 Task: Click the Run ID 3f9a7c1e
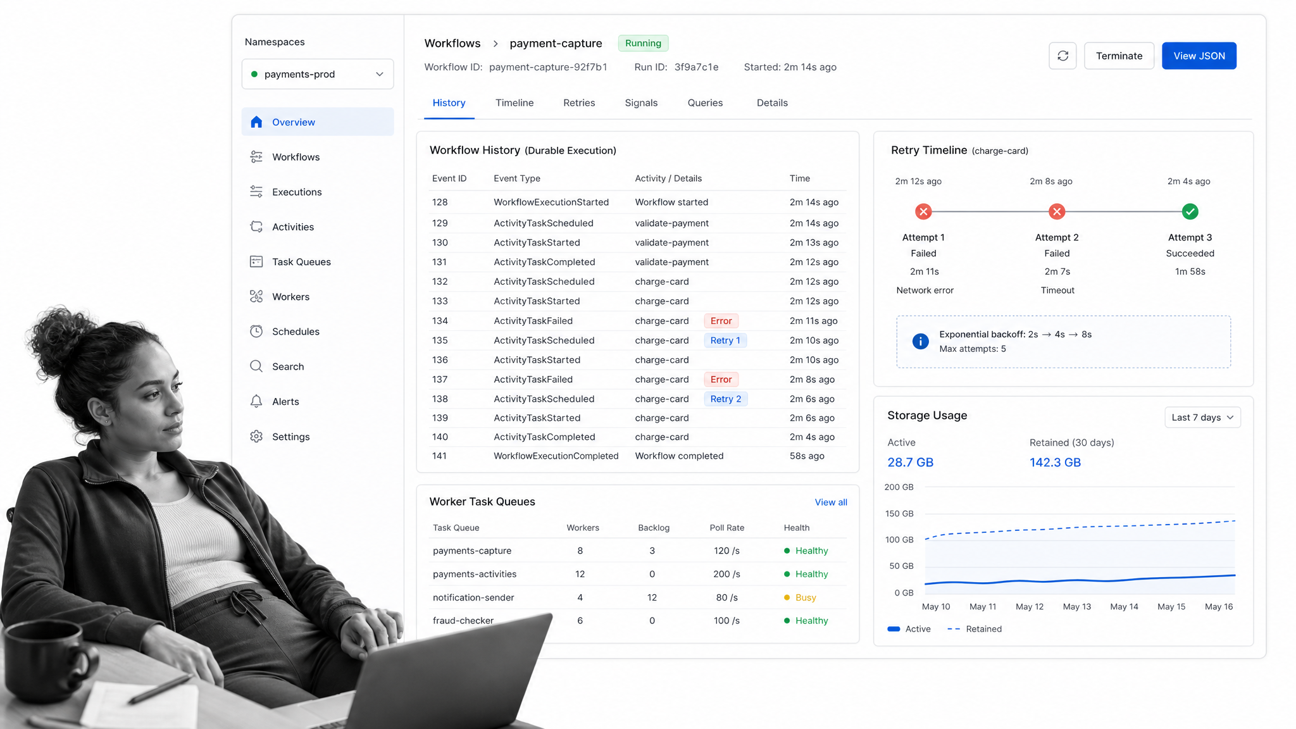(x=696, y=67)
